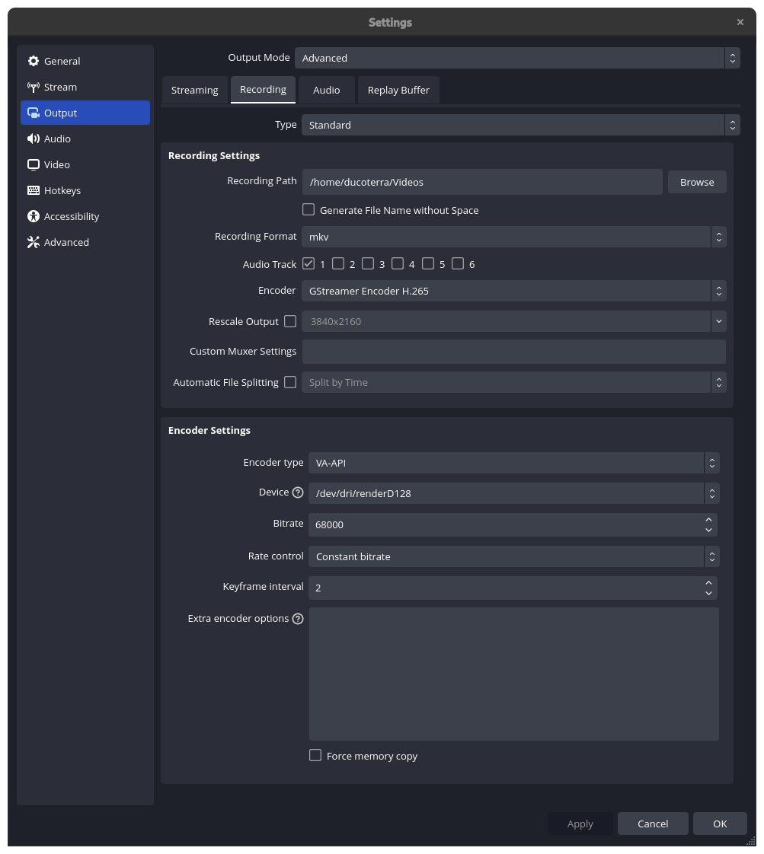Image resolution: width=764 pixels, height=854 pixels.
Task: Click the Device help question mark
Action: [298, 492]
